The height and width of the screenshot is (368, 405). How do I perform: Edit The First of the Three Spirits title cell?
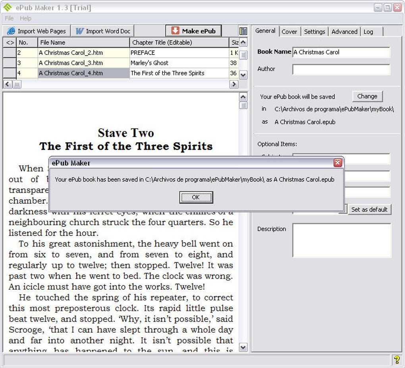point(179,73)
